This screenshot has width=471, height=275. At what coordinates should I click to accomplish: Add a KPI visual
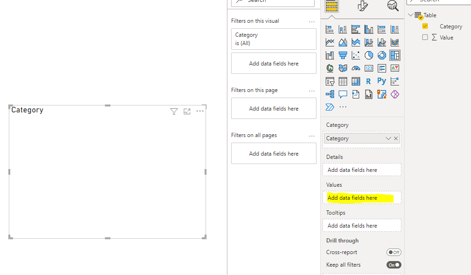coord(395,68)
